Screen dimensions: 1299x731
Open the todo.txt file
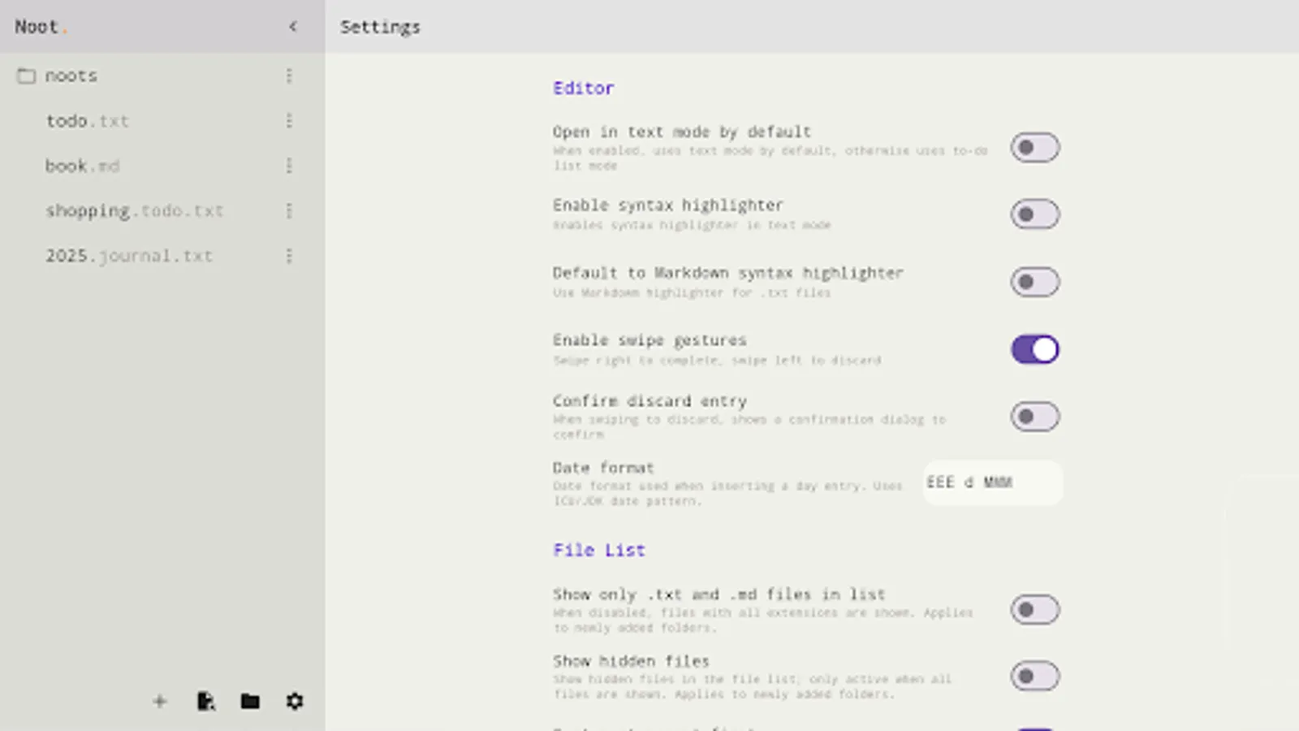[x=87, y=121]
